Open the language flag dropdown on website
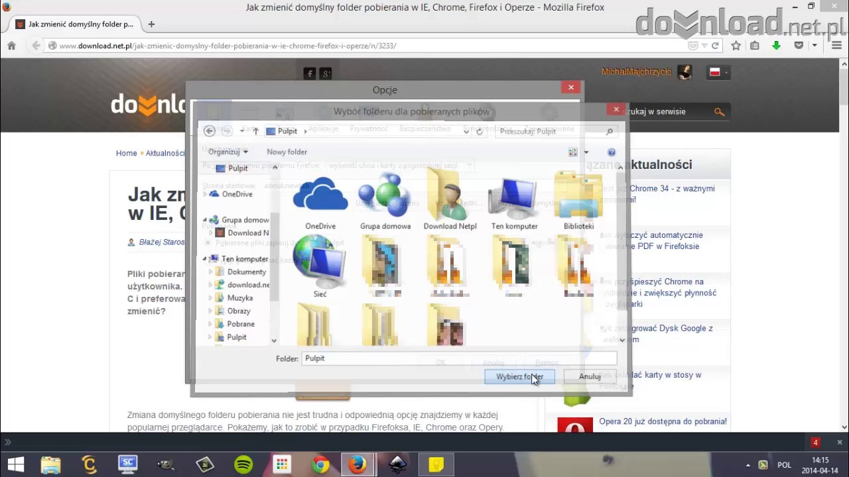 click(x=718, y=72)
